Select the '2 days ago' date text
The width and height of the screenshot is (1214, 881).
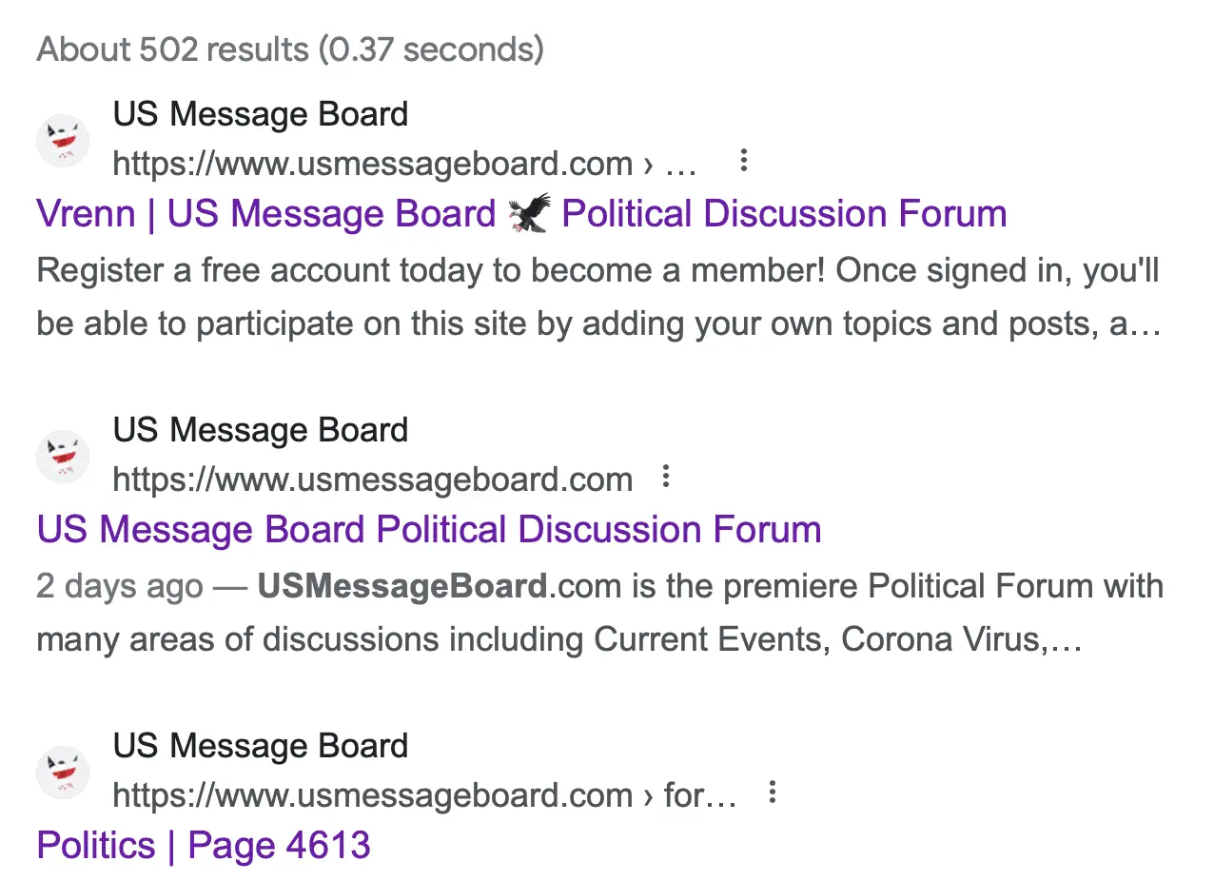click(x=118, y=586)
